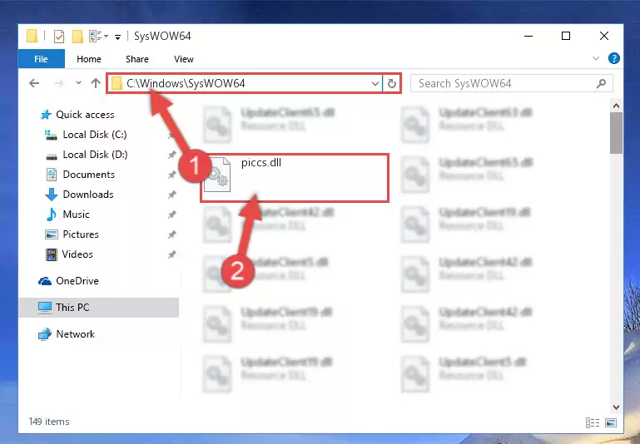Viewport: 640px width, 444px height.
Task: Select This PC in the navigation pane
Action: (99, 308)
